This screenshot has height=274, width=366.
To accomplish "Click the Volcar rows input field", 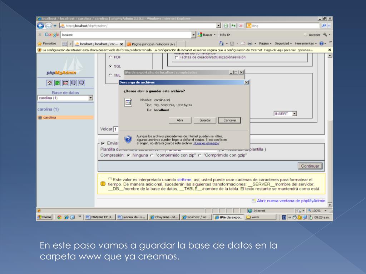I will tap(116, 129).
